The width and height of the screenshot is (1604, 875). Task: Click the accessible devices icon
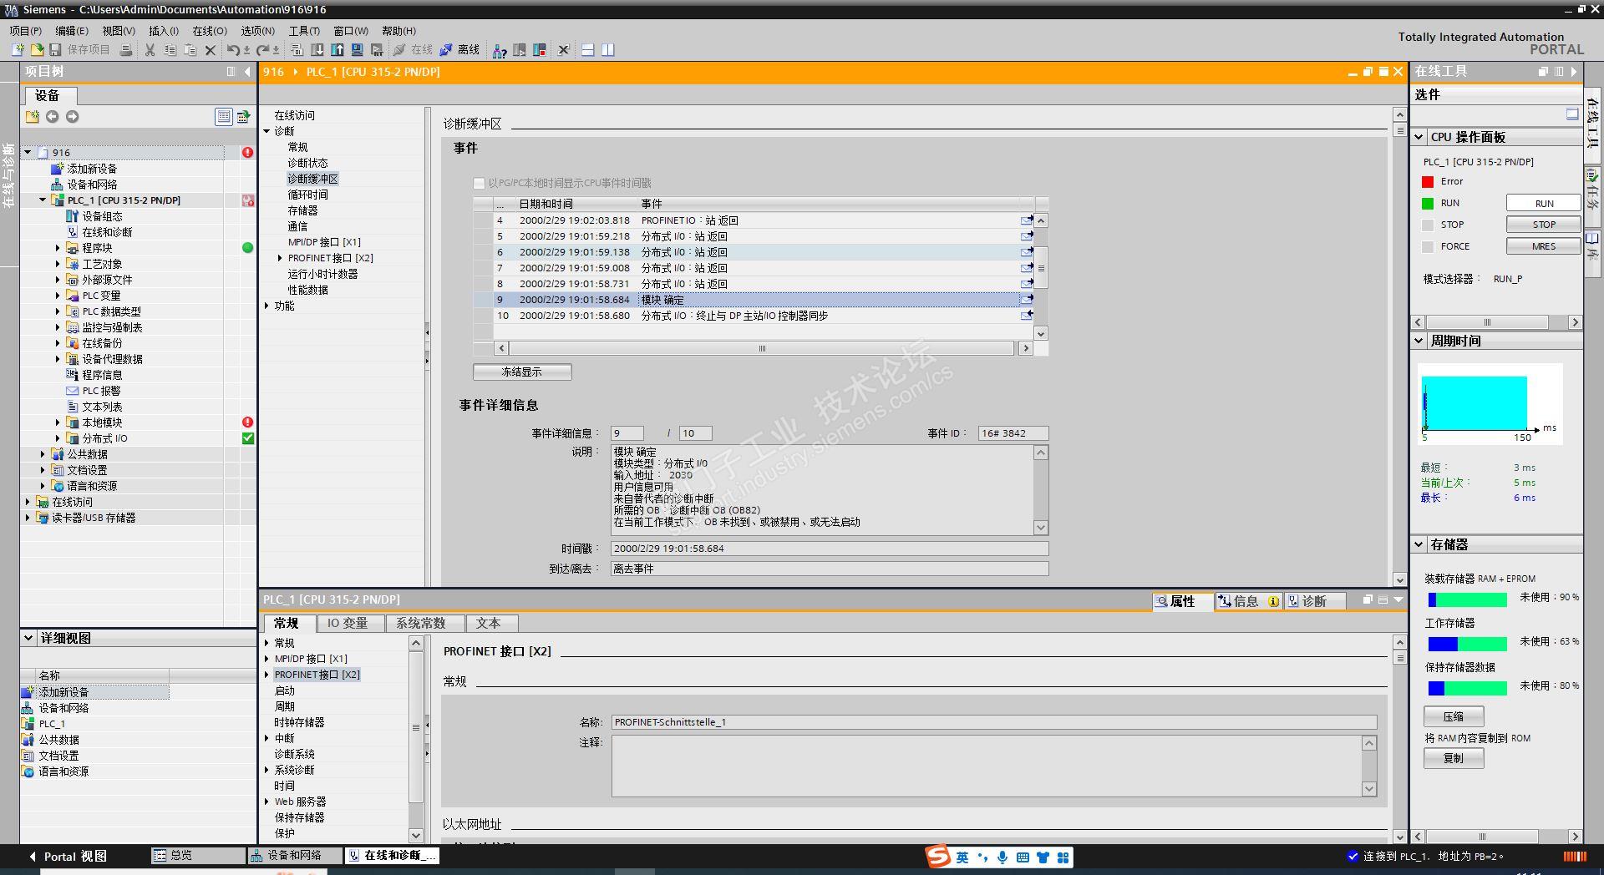click(x=500, y=50)
